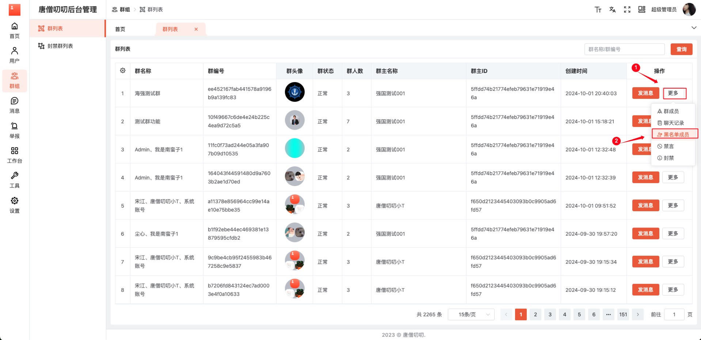Click the font size (Tt) icon in the header
The height and width of the screenshot is (340, 701).
coord(598,9)
